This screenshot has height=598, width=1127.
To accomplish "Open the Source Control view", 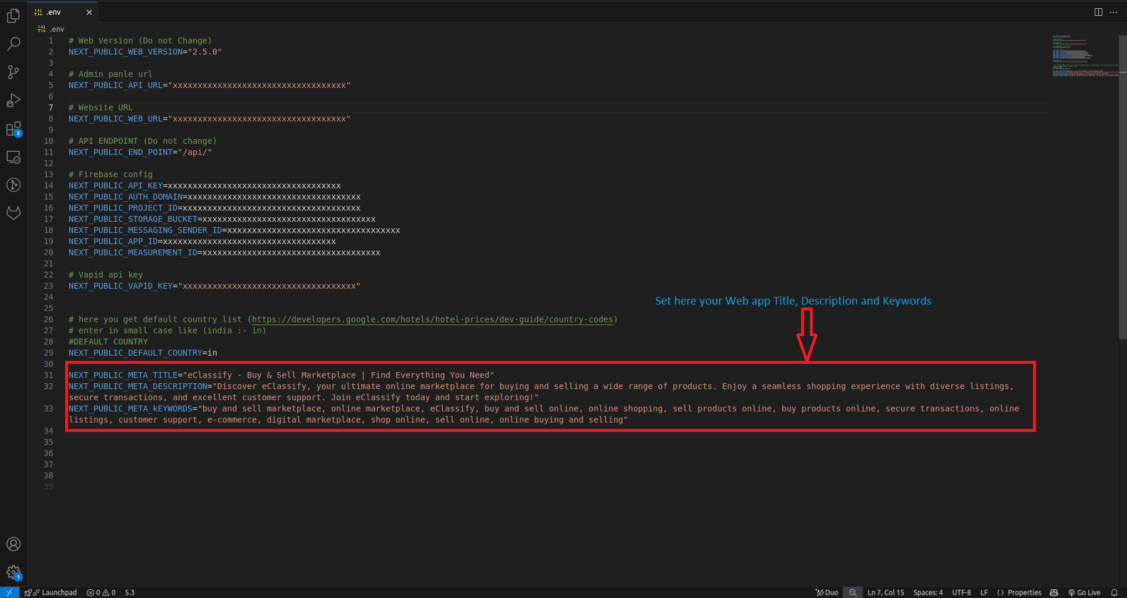I will click(x=13, y=72).
